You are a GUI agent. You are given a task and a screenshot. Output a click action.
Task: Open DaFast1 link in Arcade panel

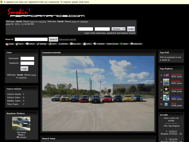click(x=173, y=131)
